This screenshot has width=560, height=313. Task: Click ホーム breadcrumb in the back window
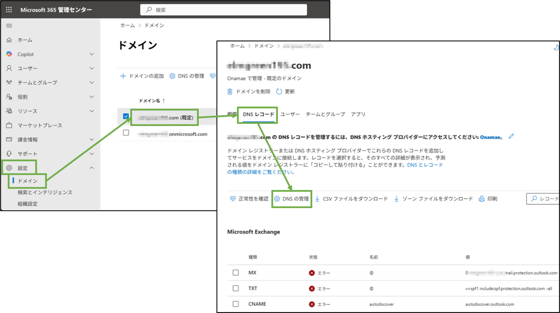[x=128, y=26]
